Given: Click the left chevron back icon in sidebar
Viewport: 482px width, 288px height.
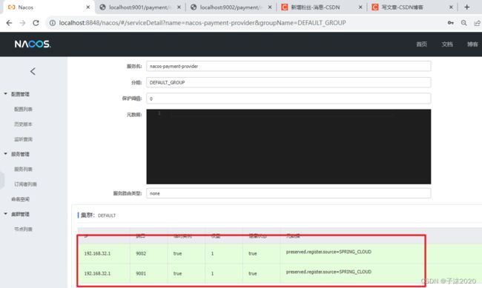Looking at the screenshot, I should click(x=33, y=72).
